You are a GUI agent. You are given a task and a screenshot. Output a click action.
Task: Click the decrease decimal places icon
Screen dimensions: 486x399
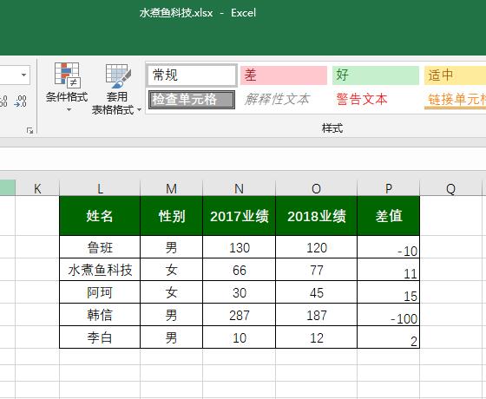pos(21,101)
